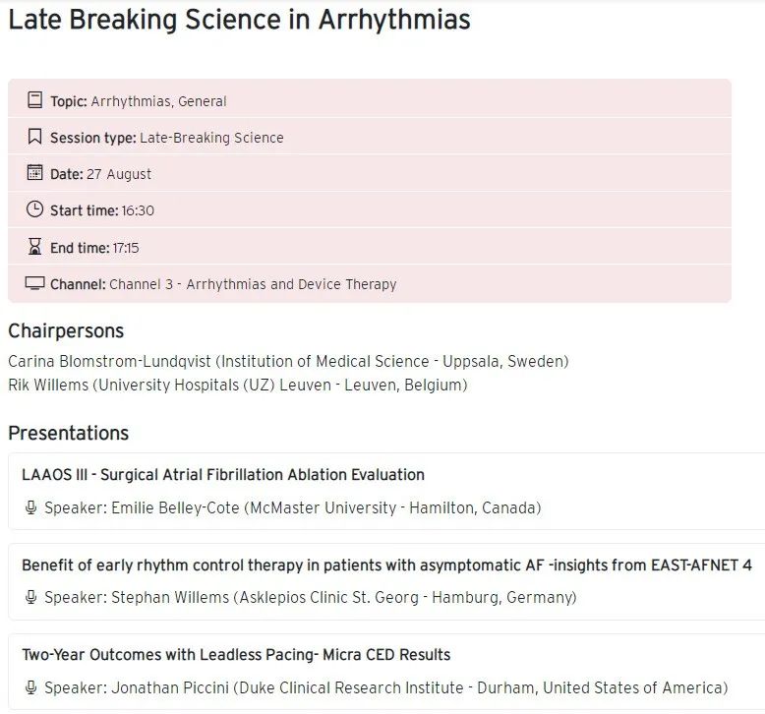Open the EAST-AFNET 4 early rhythm control presentation
Screen dimensions: 765x714
[386, 565]
